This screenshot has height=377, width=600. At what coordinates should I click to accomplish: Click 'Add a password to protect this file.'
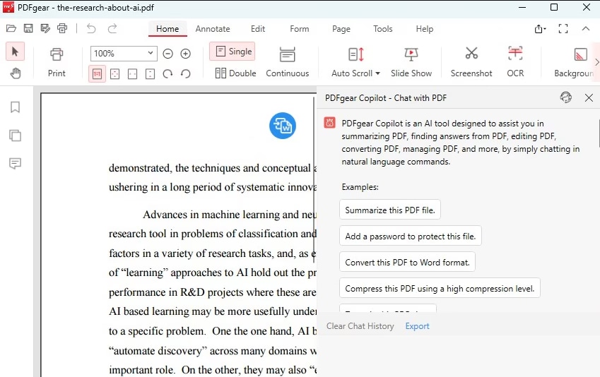[x=410, y=236]
